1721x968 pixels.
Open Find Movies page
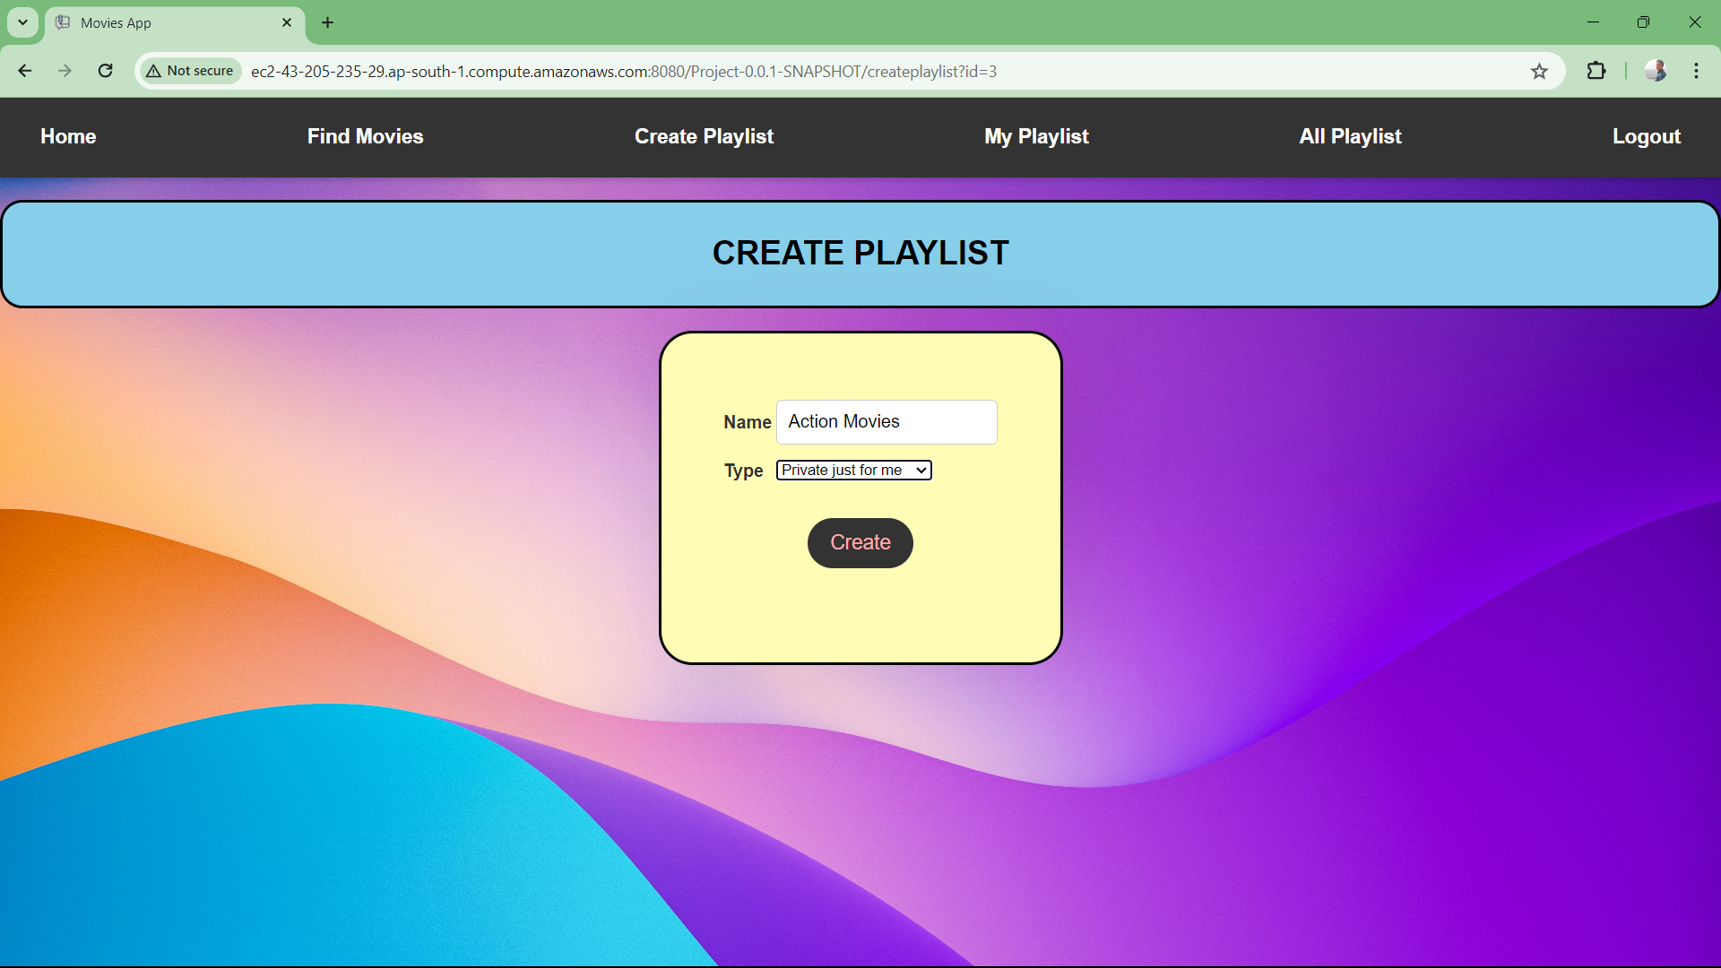[366, 136]
